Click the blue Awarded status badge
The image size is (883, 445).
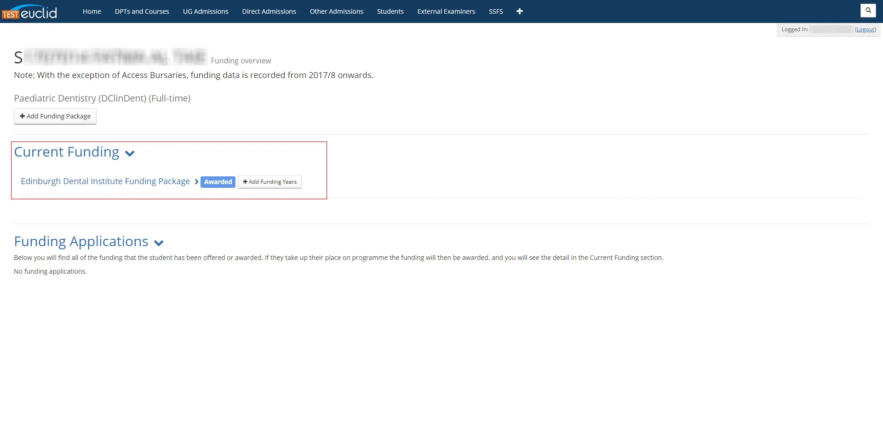pos(218,182)
